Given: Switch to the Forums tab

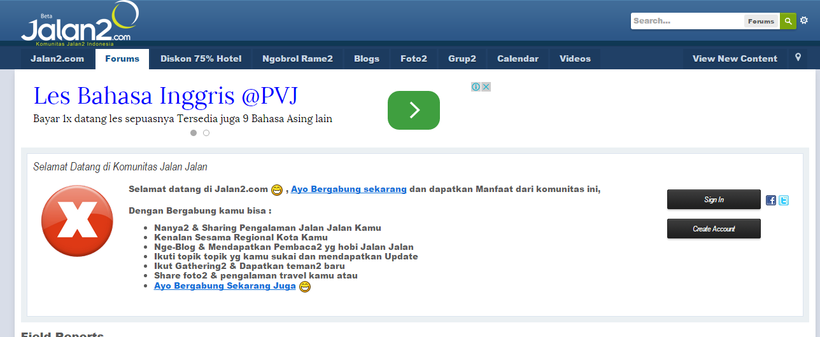Looking at the screenshot, I should pos(122,58).
